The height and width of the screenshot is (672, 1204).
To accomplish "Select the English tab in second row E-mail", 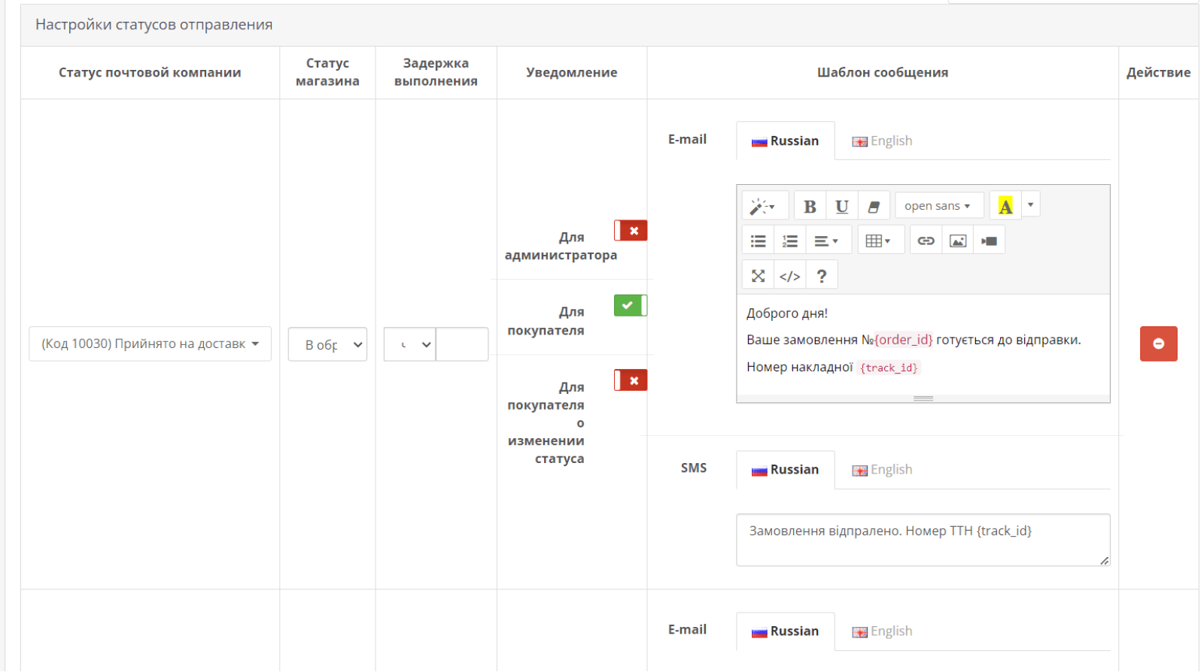I will click(882, 631).
